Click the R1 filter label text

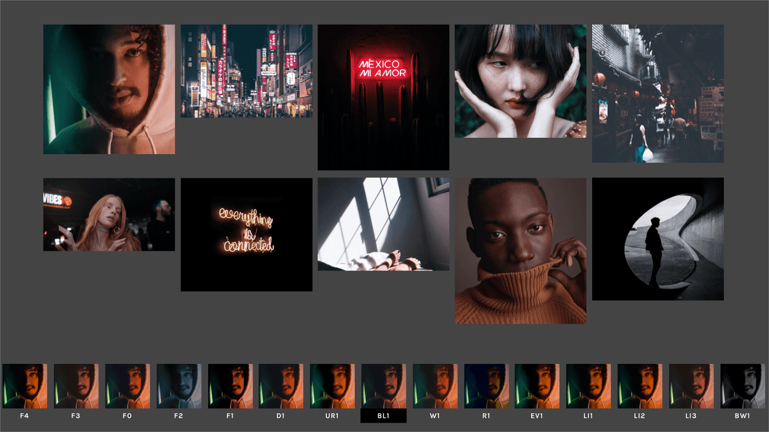coord(486,416)
